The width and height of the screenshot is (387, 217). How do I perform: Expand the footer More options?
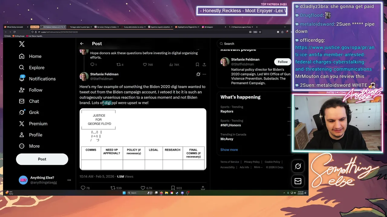[x=259, y=167]
